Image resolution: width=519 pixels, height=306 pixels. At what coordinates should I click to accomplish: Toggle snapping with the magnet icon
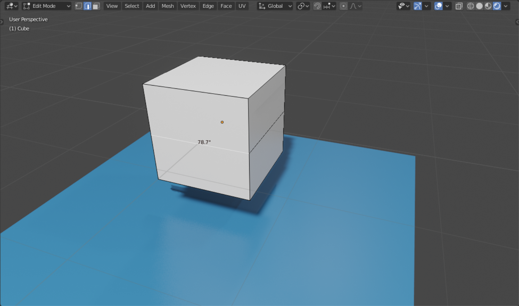pyautogui.click(x=317, y=6)
